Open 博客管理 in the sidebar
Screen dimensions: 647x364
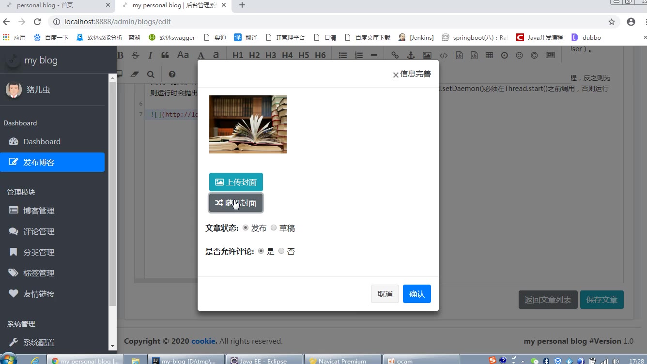39,211
